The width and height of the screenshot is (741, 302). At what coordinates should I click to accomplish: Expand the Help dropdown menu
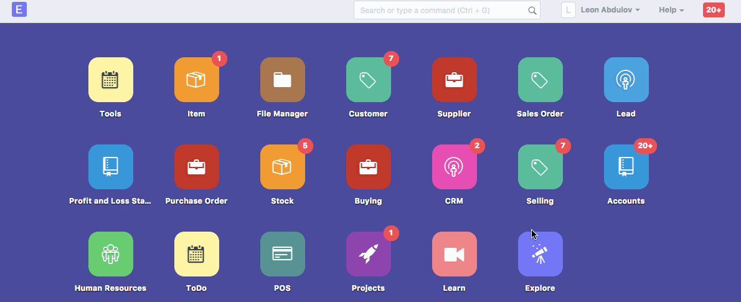coord(671,10)
